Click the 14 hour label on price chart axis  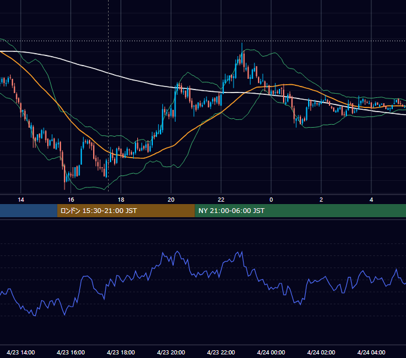21,200
